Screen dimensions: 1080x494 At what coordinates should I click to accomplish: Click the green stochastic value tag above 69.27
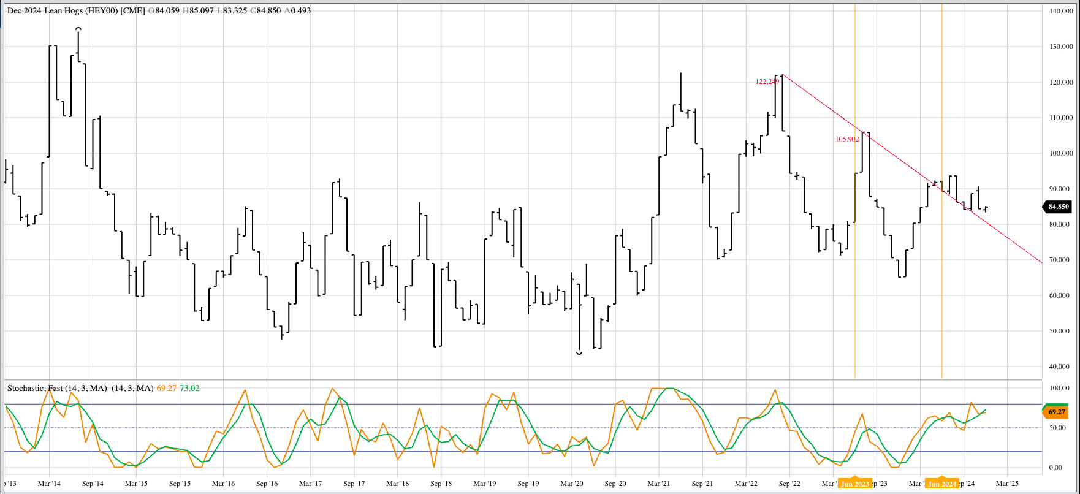[1056, 406]
